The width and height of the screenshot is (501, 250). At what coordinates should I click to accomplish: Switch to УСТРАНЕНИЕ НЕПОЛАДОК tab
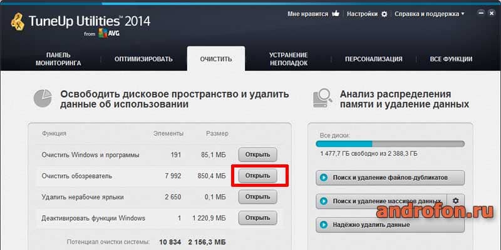coord(289,59)
